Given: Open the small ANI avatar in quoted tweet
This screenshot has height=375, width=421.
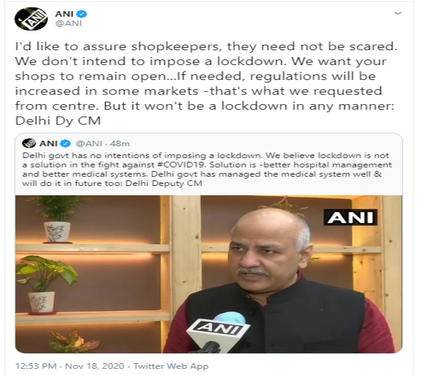Looking at the screenshot, I should [x=29, y=143].
